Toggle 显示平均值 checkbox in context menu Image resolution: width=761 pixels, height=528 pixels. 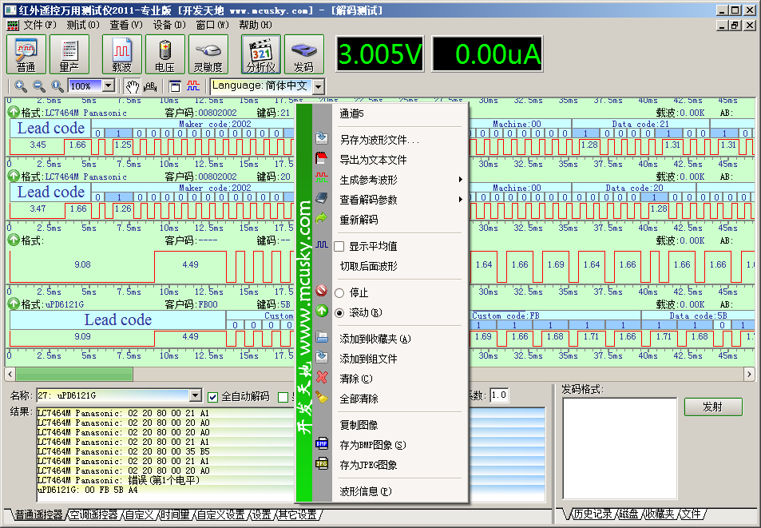(x=339, y=246)
